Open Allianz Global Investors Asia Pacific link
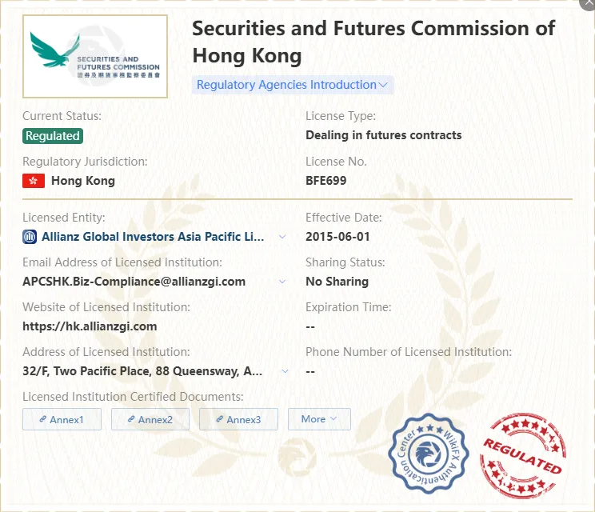 [153, 237]
